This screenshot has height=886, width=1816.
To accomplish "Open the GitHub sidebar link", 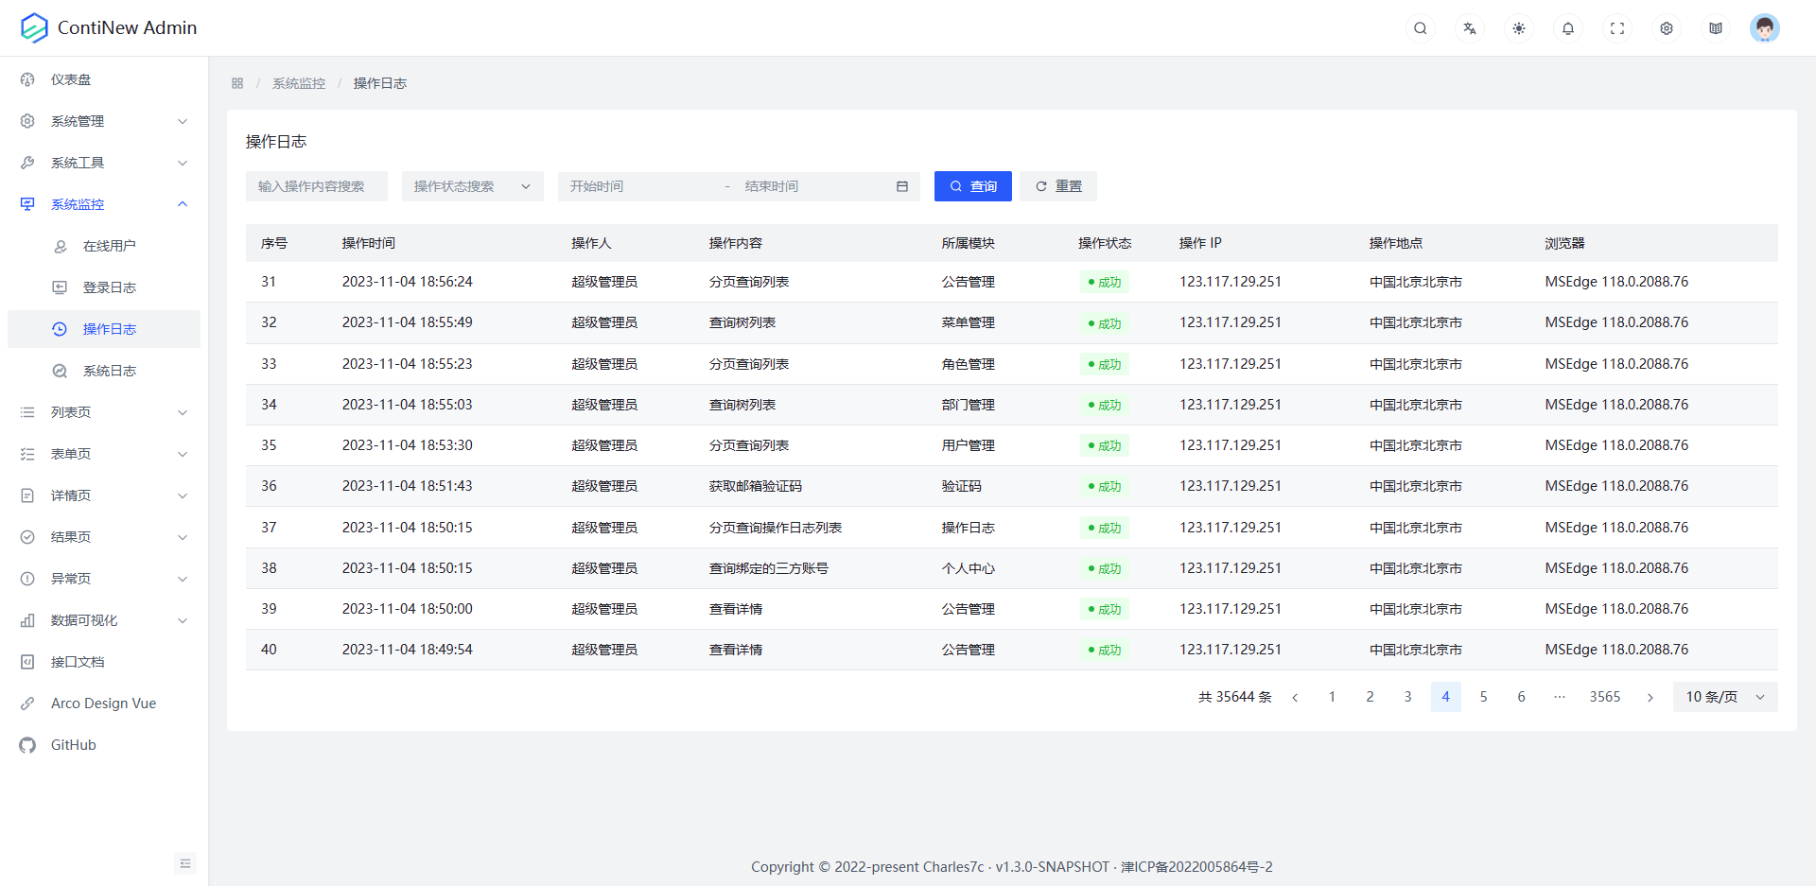I will (73, 744).
